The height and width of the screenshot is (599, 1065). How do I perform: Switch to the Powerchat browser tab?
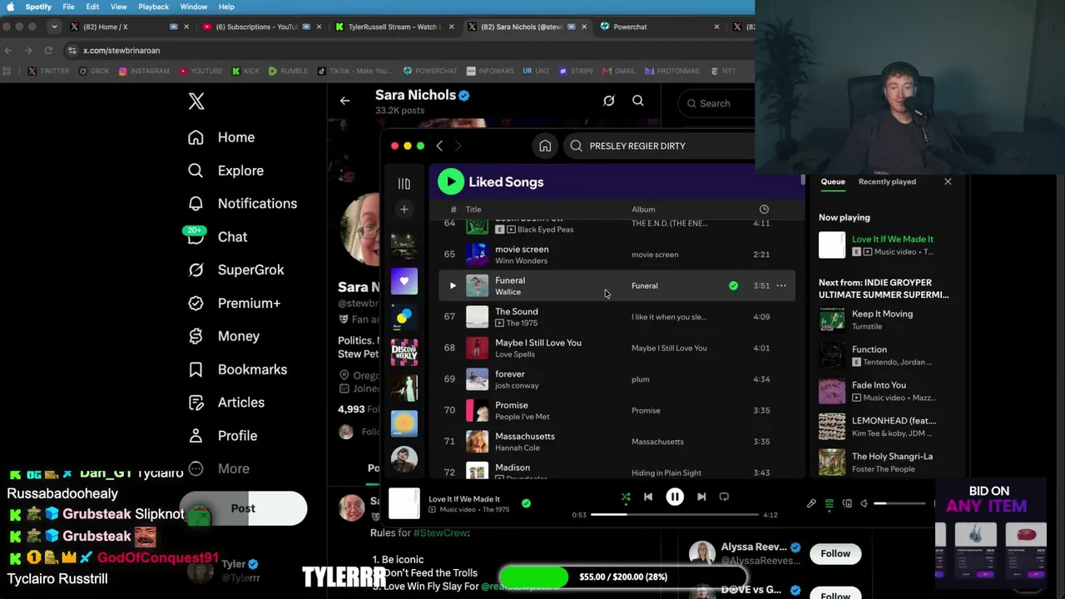660,27
